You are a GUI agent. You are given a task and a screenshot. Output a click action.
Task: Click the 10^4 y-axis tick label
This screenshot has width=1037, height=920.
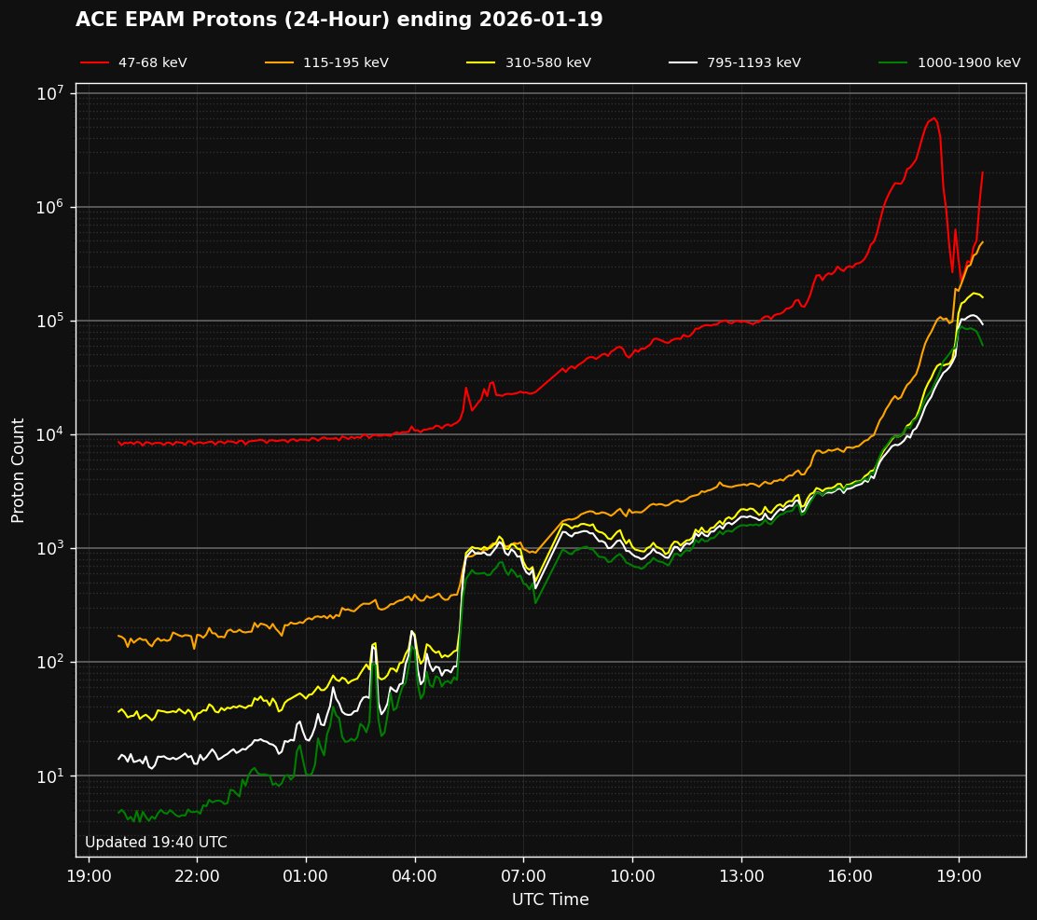(50, 434)
